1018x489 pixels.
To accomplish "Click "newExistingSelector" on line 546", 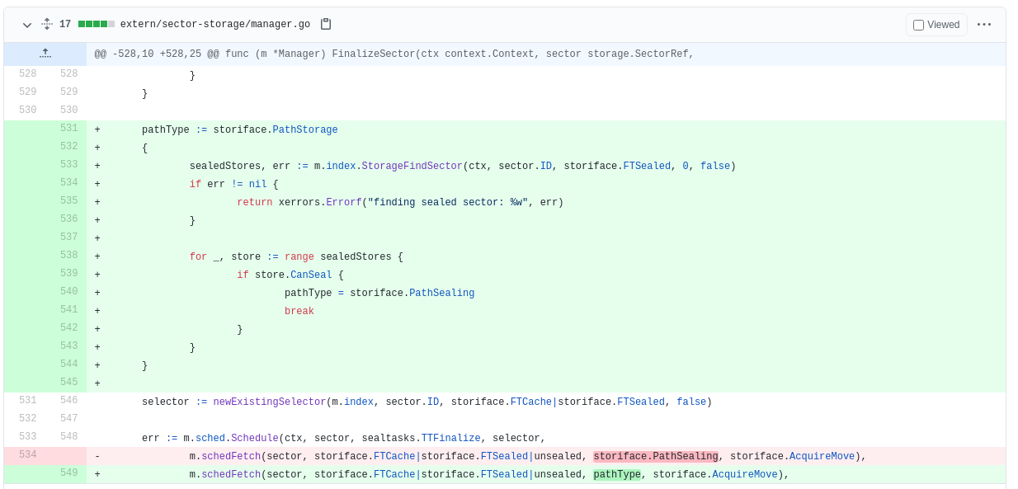I will 270,402.
